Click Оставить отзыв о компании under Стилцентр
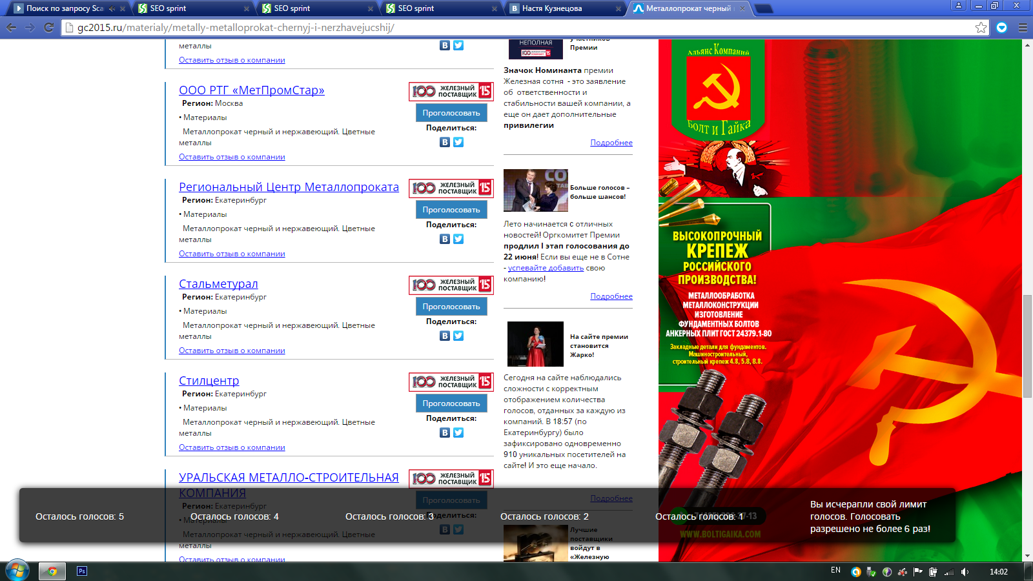Screen dimensions: 1033x581 point(232,447)
